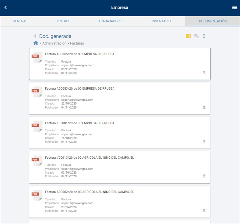The height and width of the screenshot is (224, 240).
Task: Open the hamburger menu in header
Action: pyautogui.click(x=234, y=7)
